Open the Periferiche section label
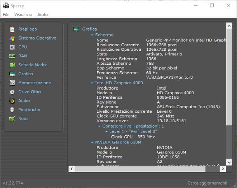Image resolution: width=237 pixels, height=188 pixels. coord(29,110)
